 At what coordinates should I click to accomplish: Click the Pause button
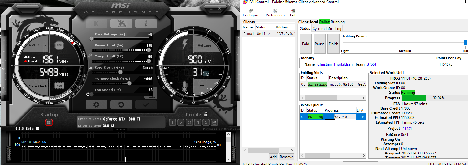point(319,44)
